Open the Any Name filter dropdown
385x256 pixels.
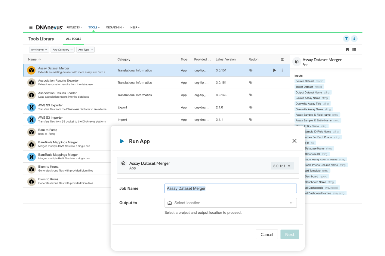39,50
